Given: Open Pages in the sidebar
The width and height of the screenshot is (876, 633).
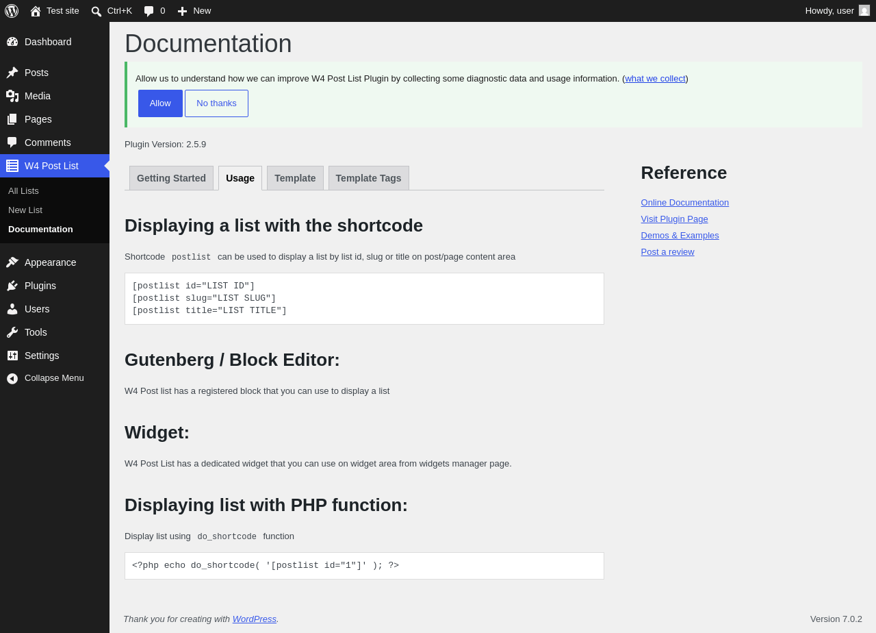Looking at the screenshot, I should point(55,119).
